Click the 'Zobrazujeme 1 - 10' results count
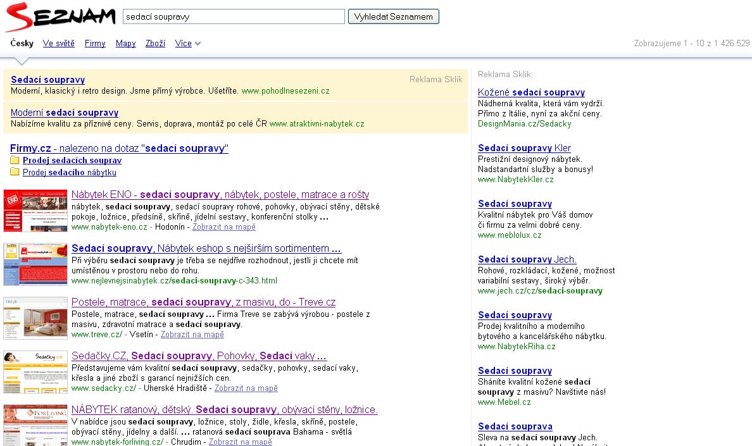This screenshot has width=752, height=446. (692, 43)
